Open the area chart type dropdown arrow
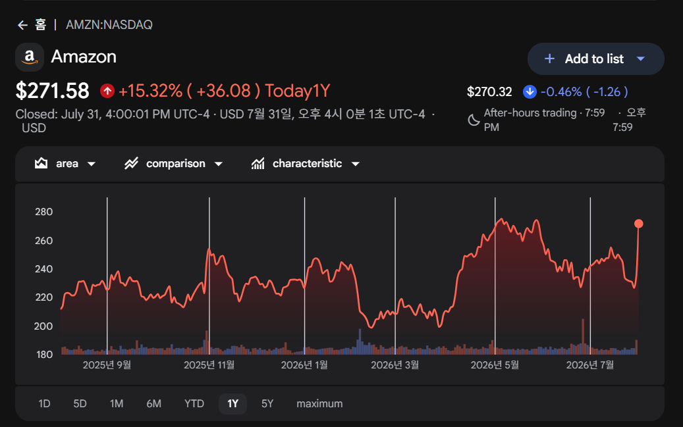Image resolution: width=683 pixels, height=427 pixels. (91, 164)
